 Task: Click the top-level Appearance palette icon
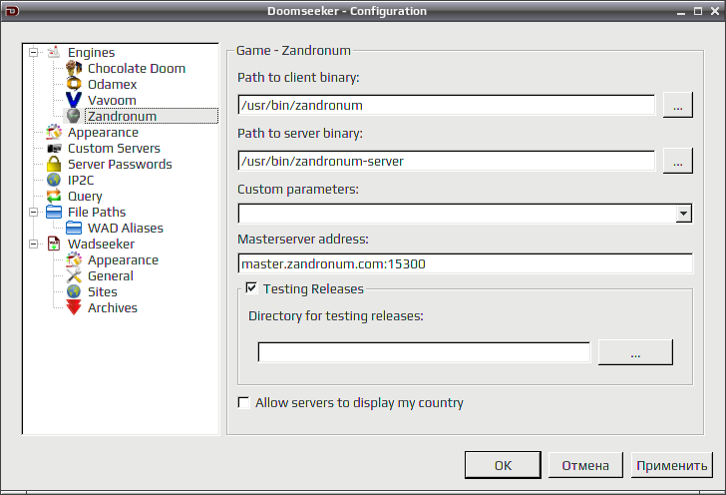(x=54, y=132)
